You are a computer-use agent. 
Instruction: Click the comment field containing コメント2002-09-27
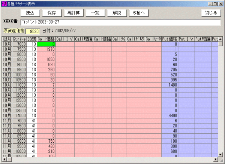pyautogui.click(x=121, y=22)
